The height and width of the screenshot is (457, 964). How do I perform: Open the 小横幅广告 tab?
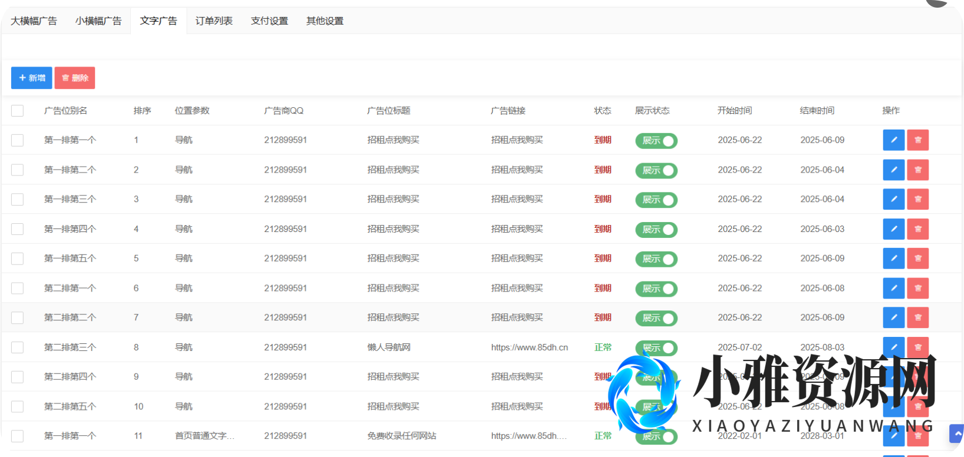click(x=98, y=21)
